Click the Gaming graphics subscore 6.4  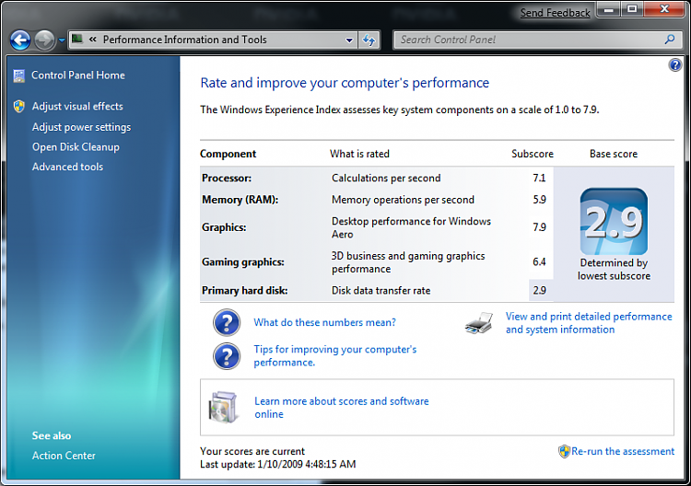tap(539, 262)
